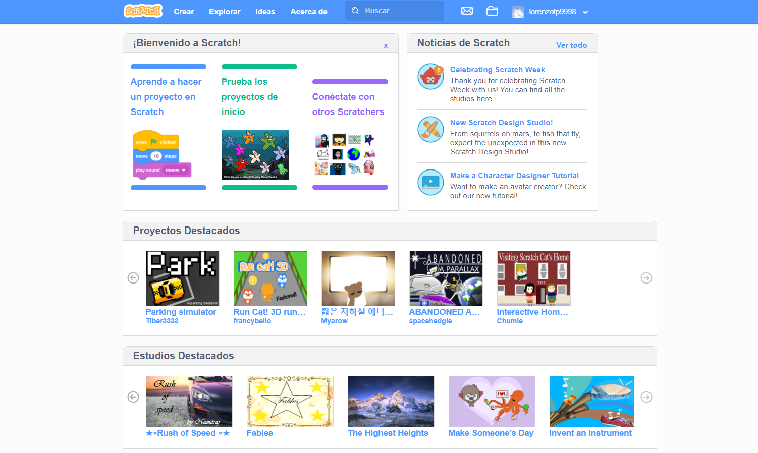Image resolution: width=758 pixels, height=453 pixels.
Task: Open Ver todo news link
Action: (572, 45)
